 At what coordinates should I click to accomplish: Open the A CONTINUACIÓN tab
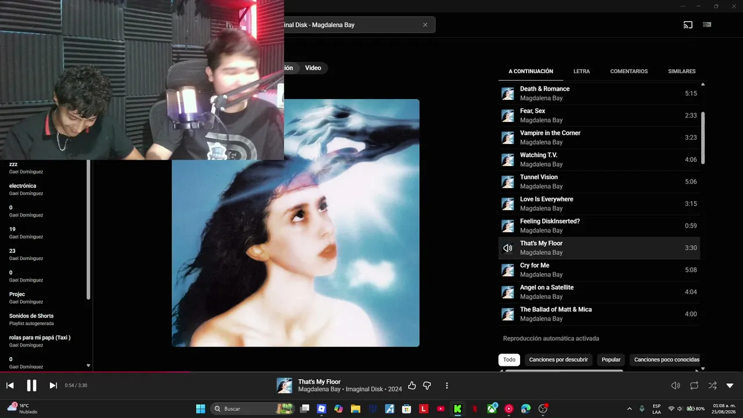(531, 71)
